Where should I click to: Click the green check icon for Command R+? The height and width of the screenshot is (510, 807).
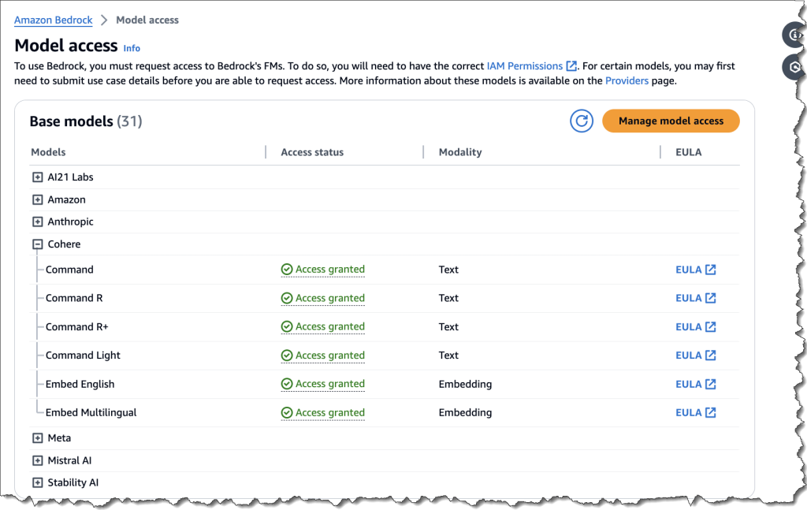point(287,326)
